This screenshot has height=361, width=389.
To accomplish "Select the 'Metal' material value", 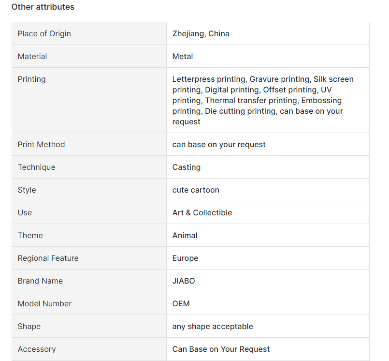I will [183, 57].
